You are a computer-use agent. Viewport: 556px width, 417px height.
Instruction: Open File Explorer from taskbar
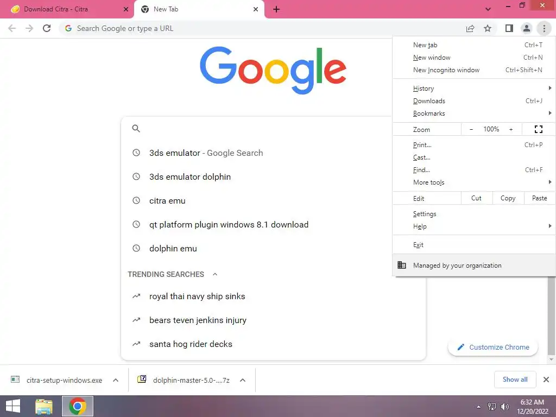pyautogui.click(x=44, y=406)
